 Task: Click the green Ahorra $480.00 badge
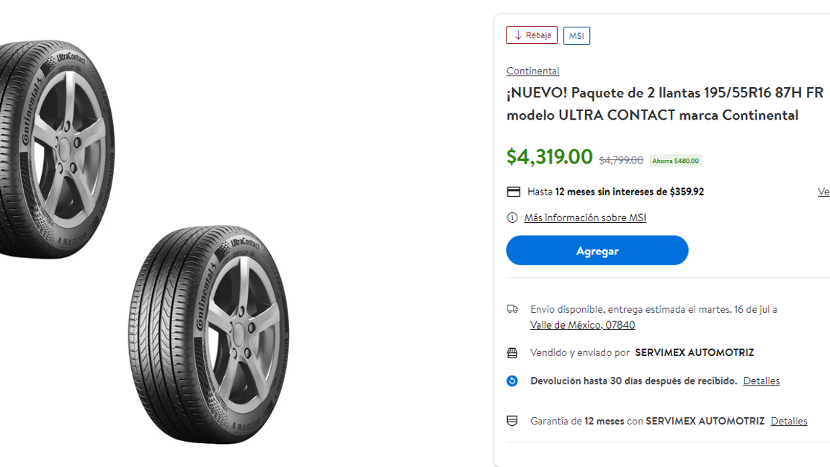point(675,160)
